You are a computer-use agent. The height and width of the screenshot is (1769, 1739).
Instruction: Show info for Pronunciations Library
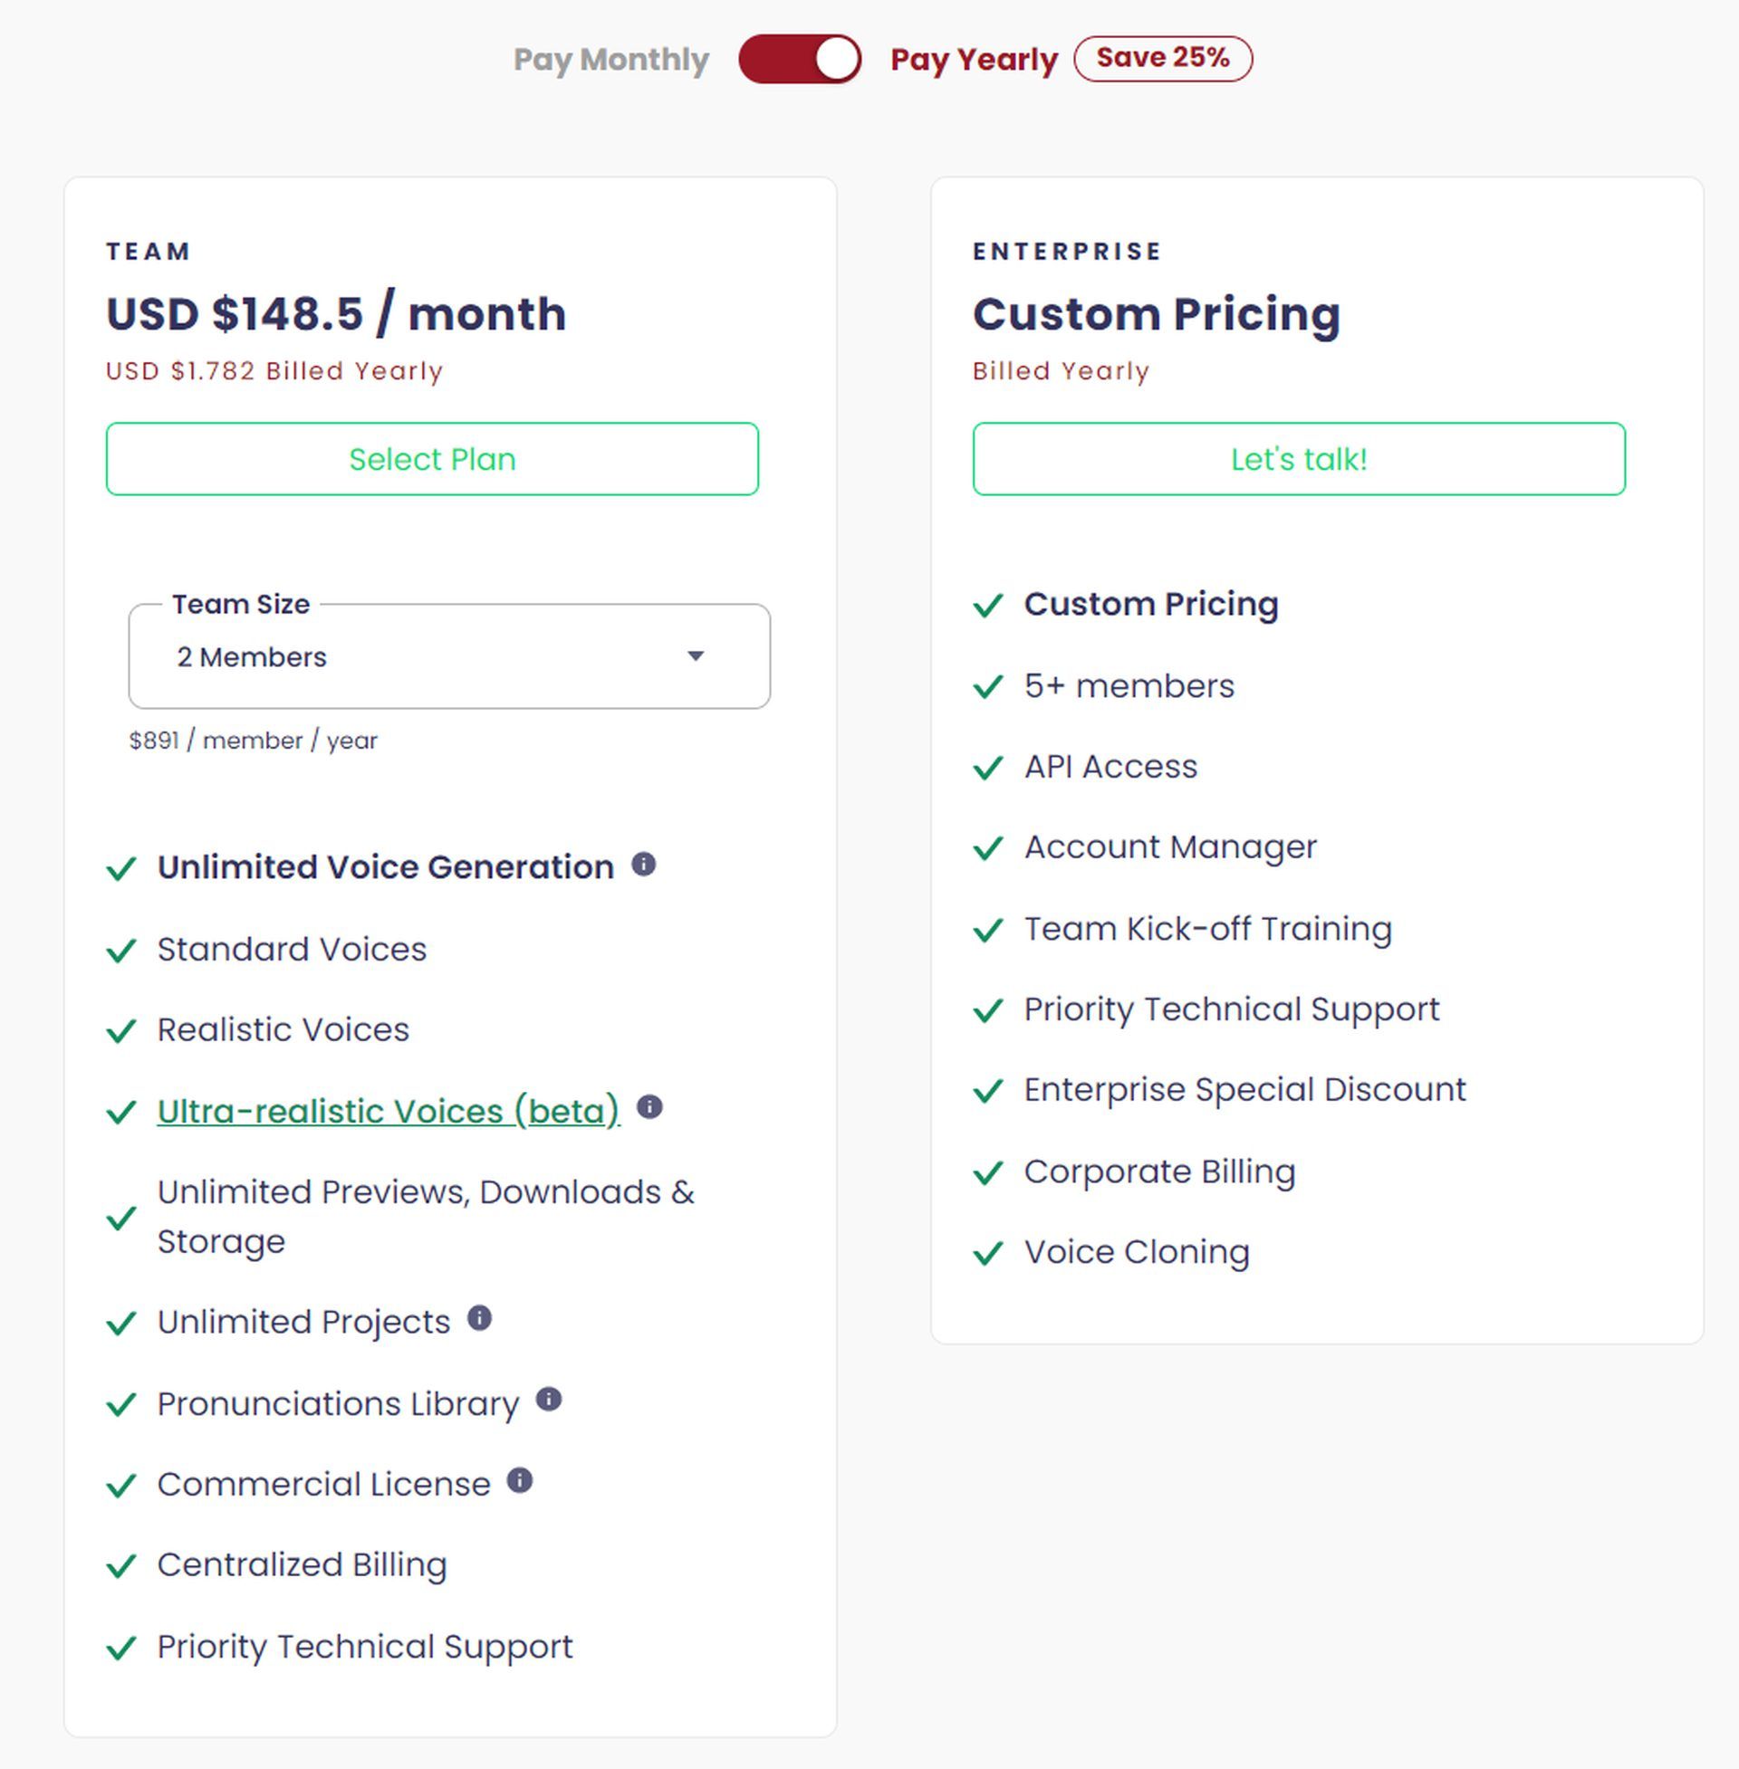click(x=549, y=1400)
